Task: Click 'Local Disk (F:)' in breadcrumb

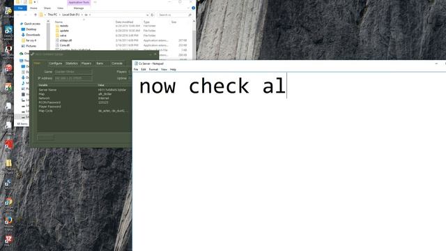Action: (71, 15)
